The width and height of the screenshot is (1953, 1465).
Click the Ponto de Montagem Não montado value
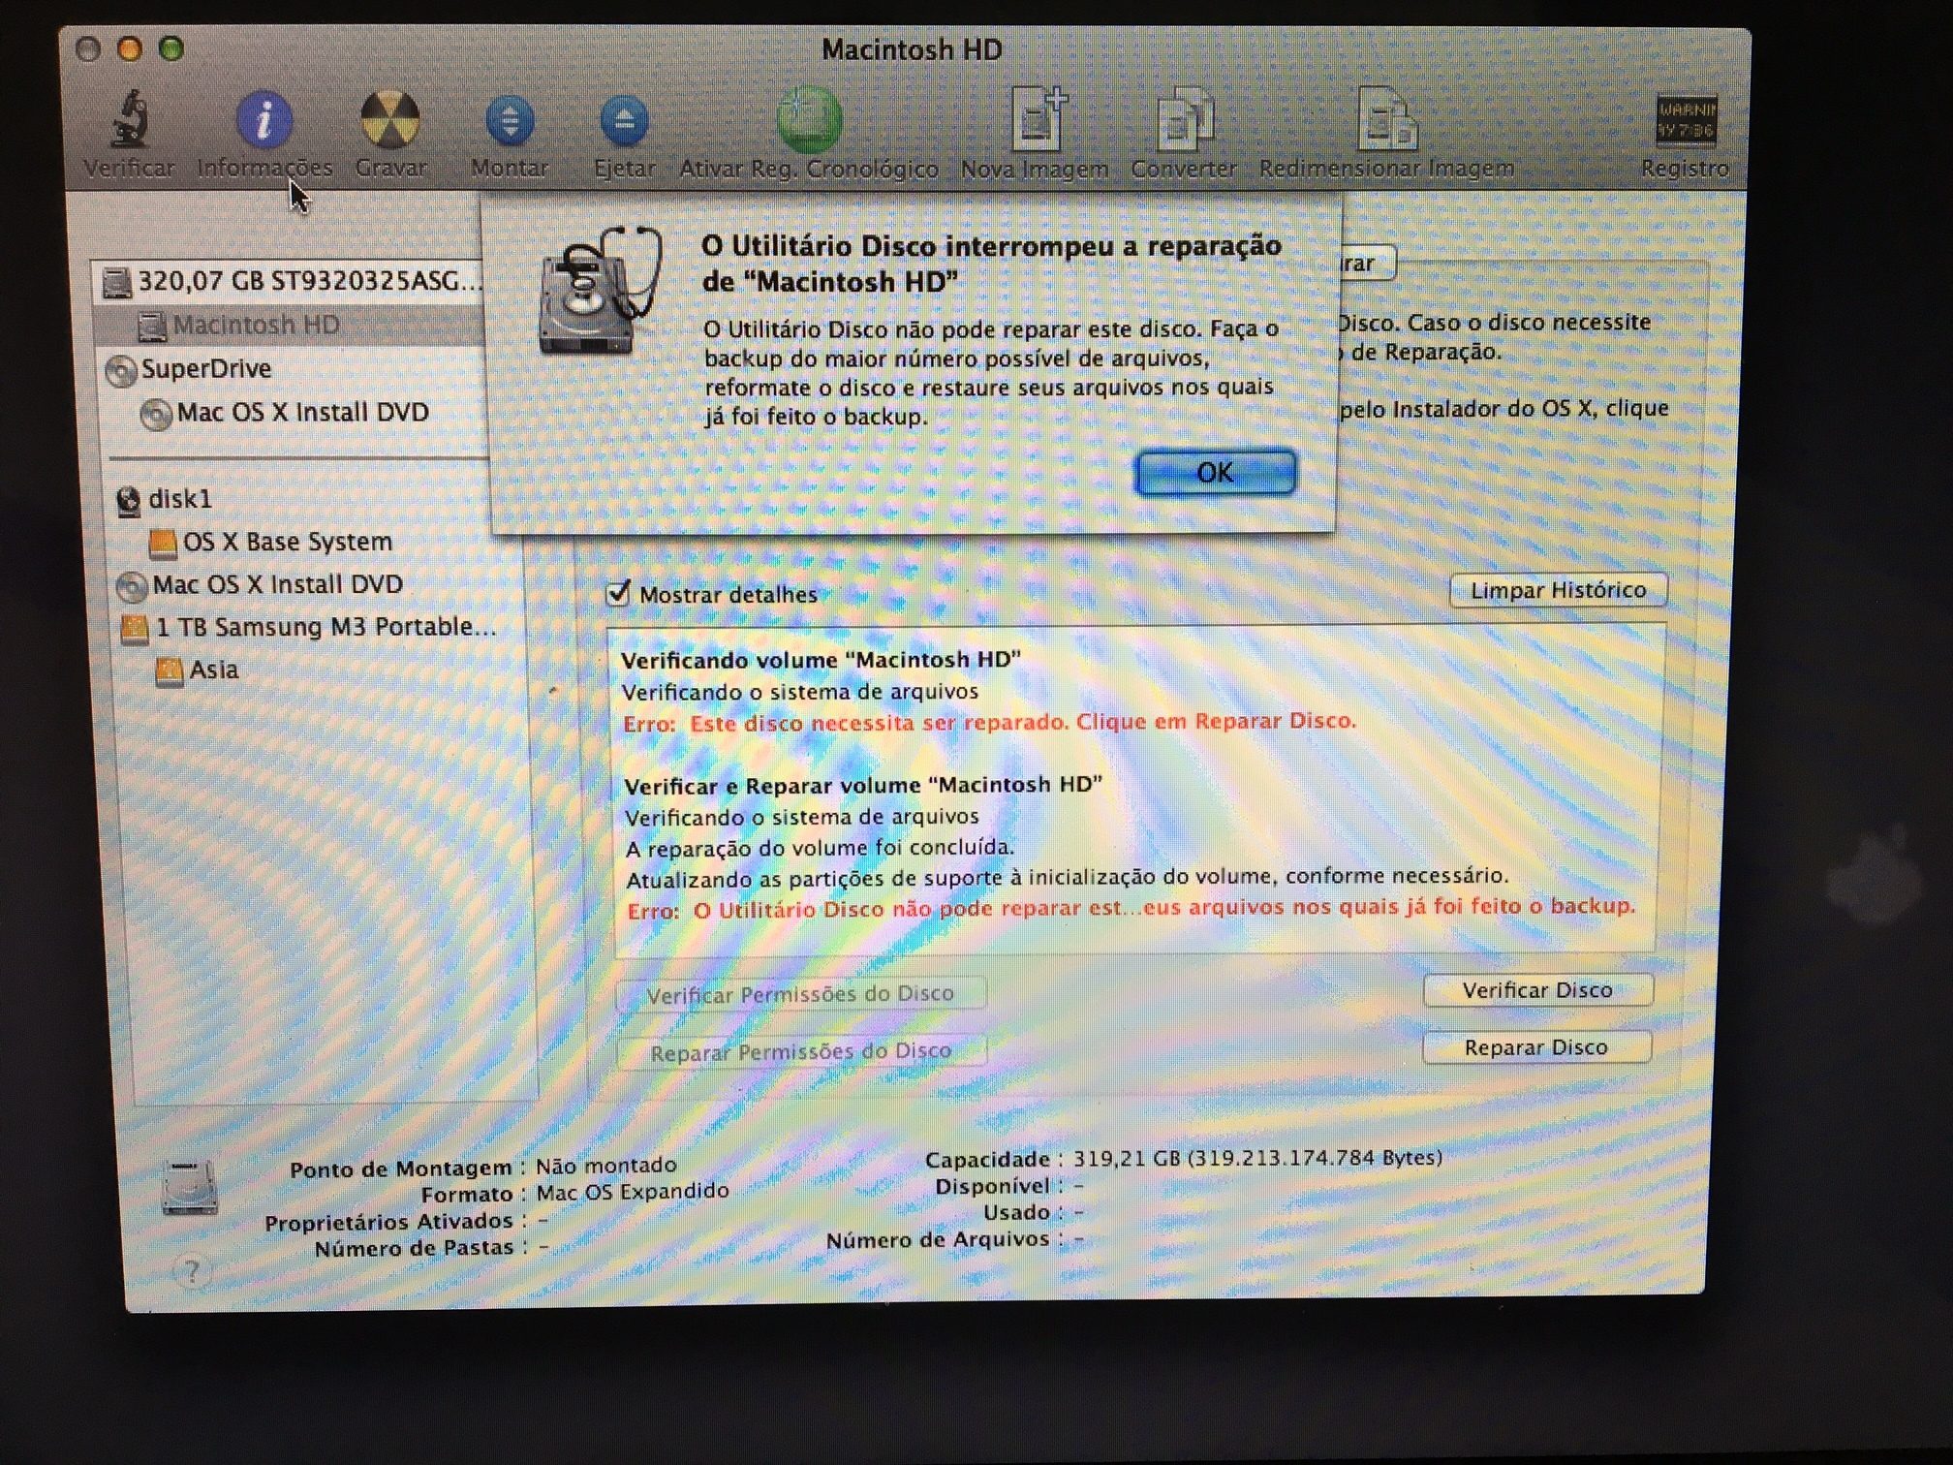pyautogui.click(x=606, y=1165)
